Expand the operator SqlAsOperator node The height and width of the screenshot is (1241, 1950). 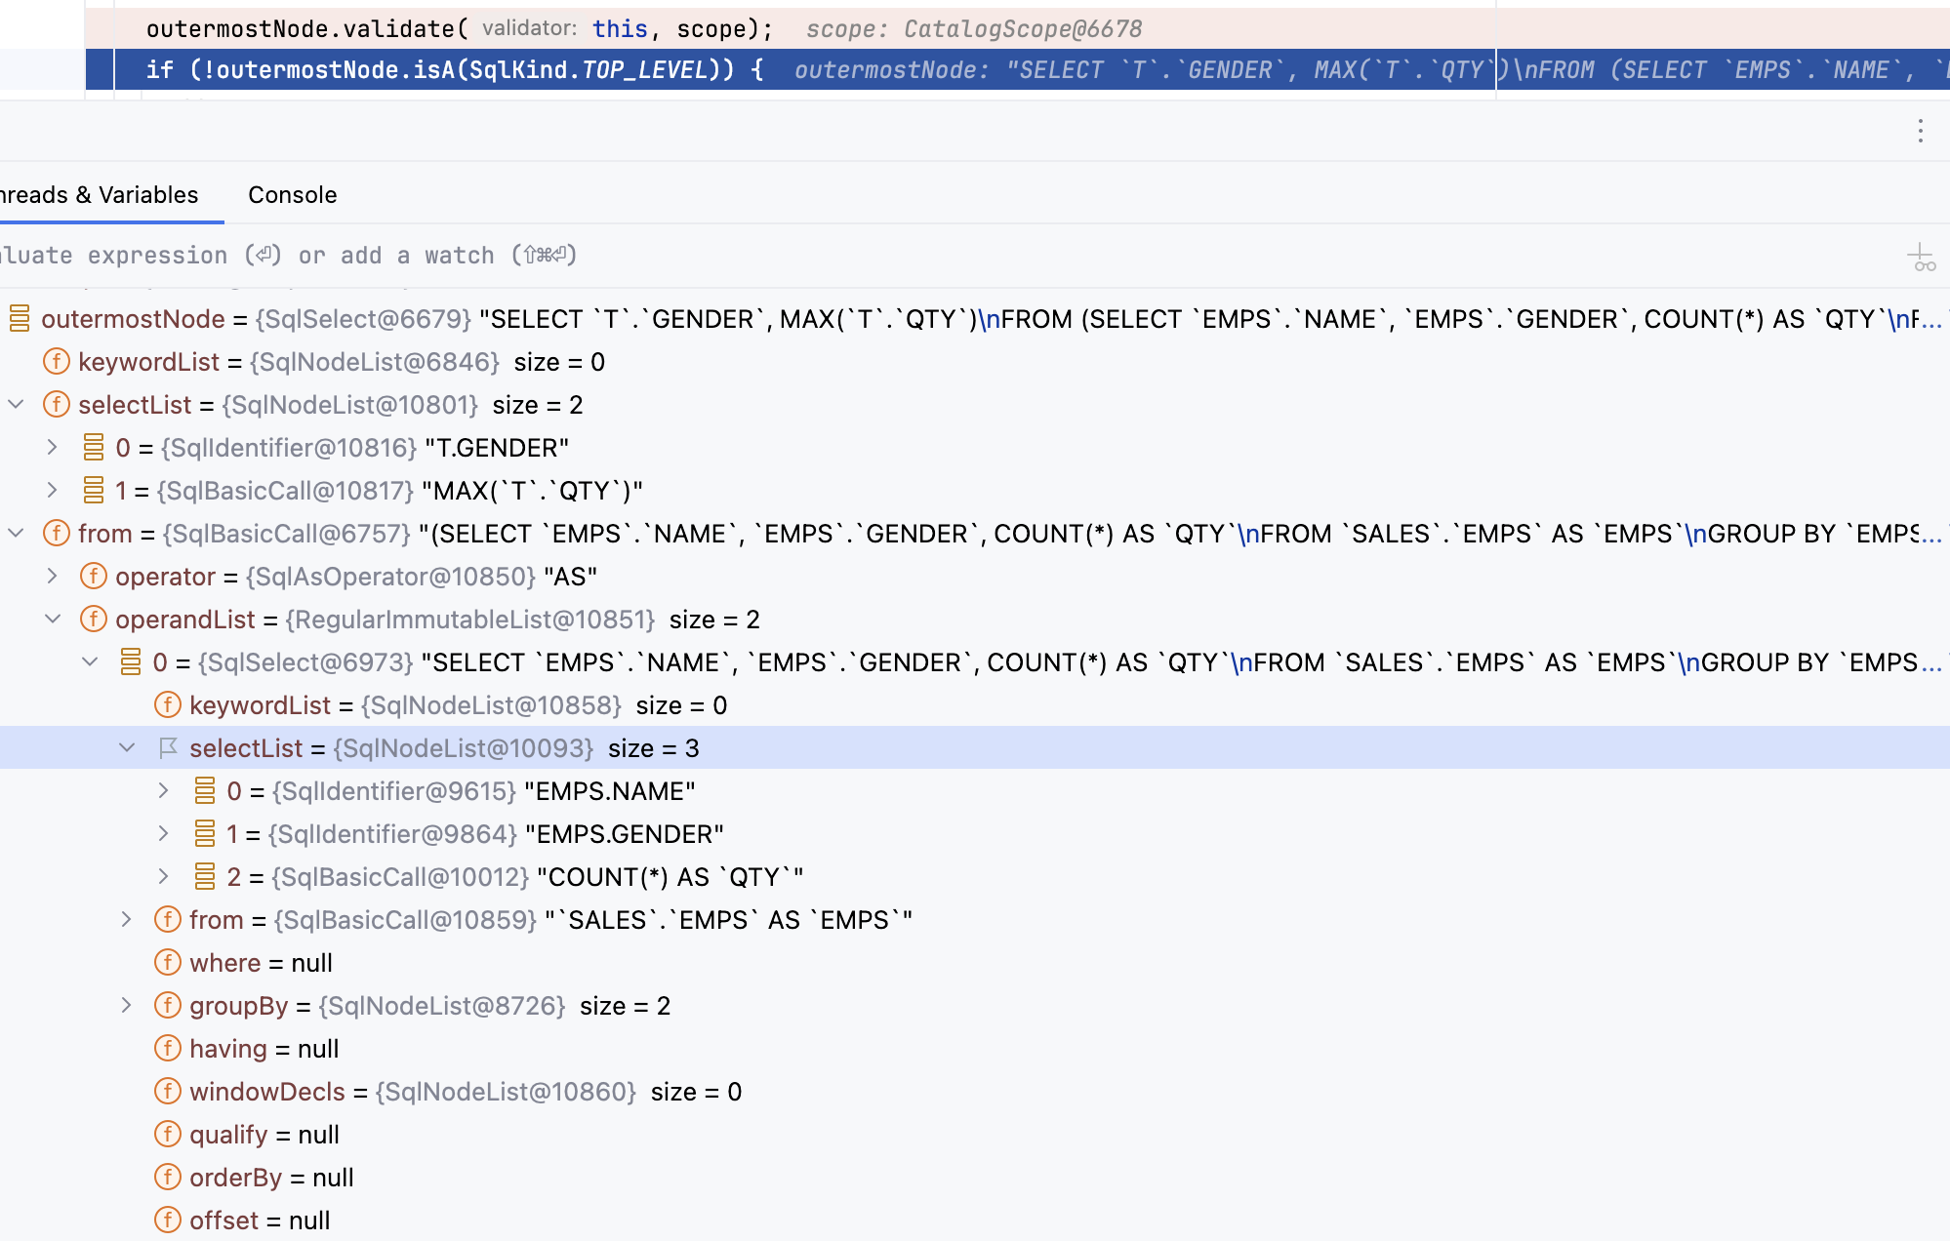point(53,577)
